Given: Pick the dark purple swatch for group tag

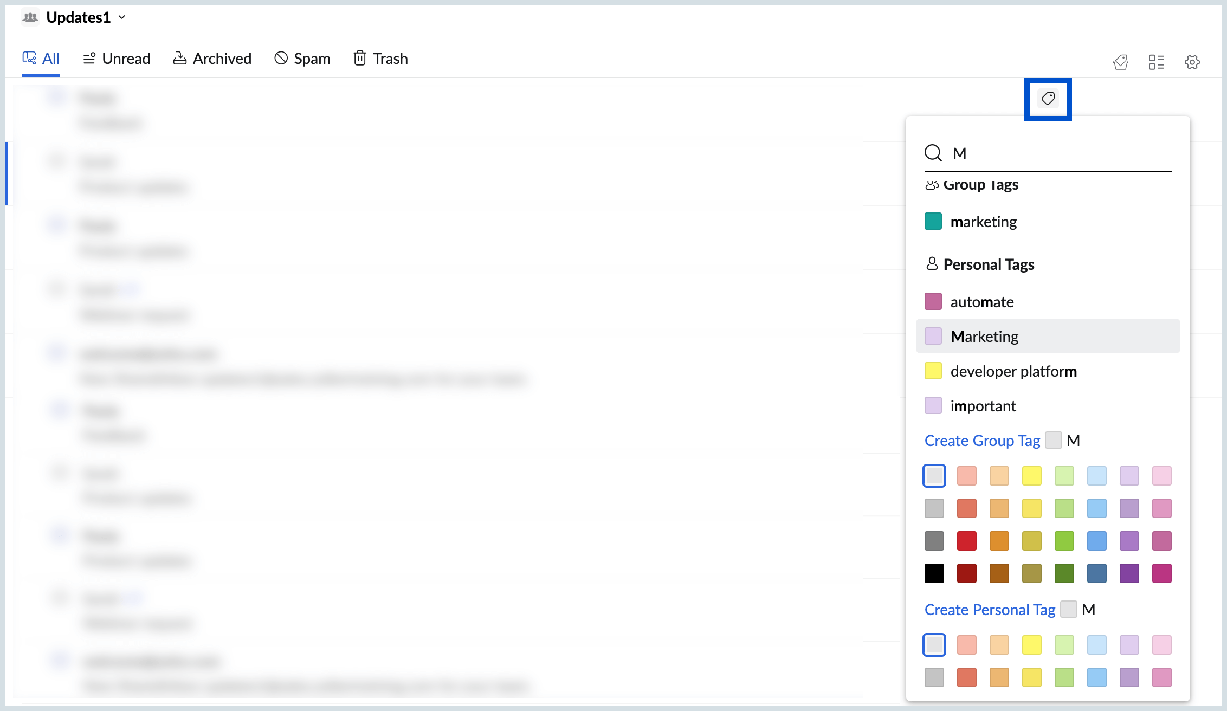Looking at the screenshot, I should pos(1129,573).
